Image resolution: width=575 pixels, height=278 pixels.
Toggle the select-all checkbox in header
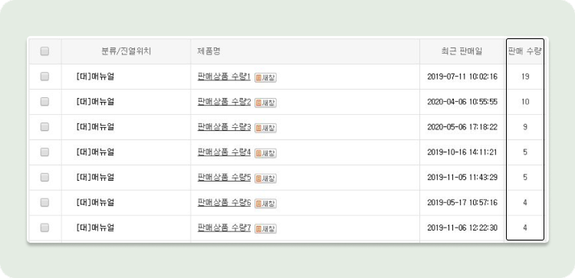click(x=44, y=51)
